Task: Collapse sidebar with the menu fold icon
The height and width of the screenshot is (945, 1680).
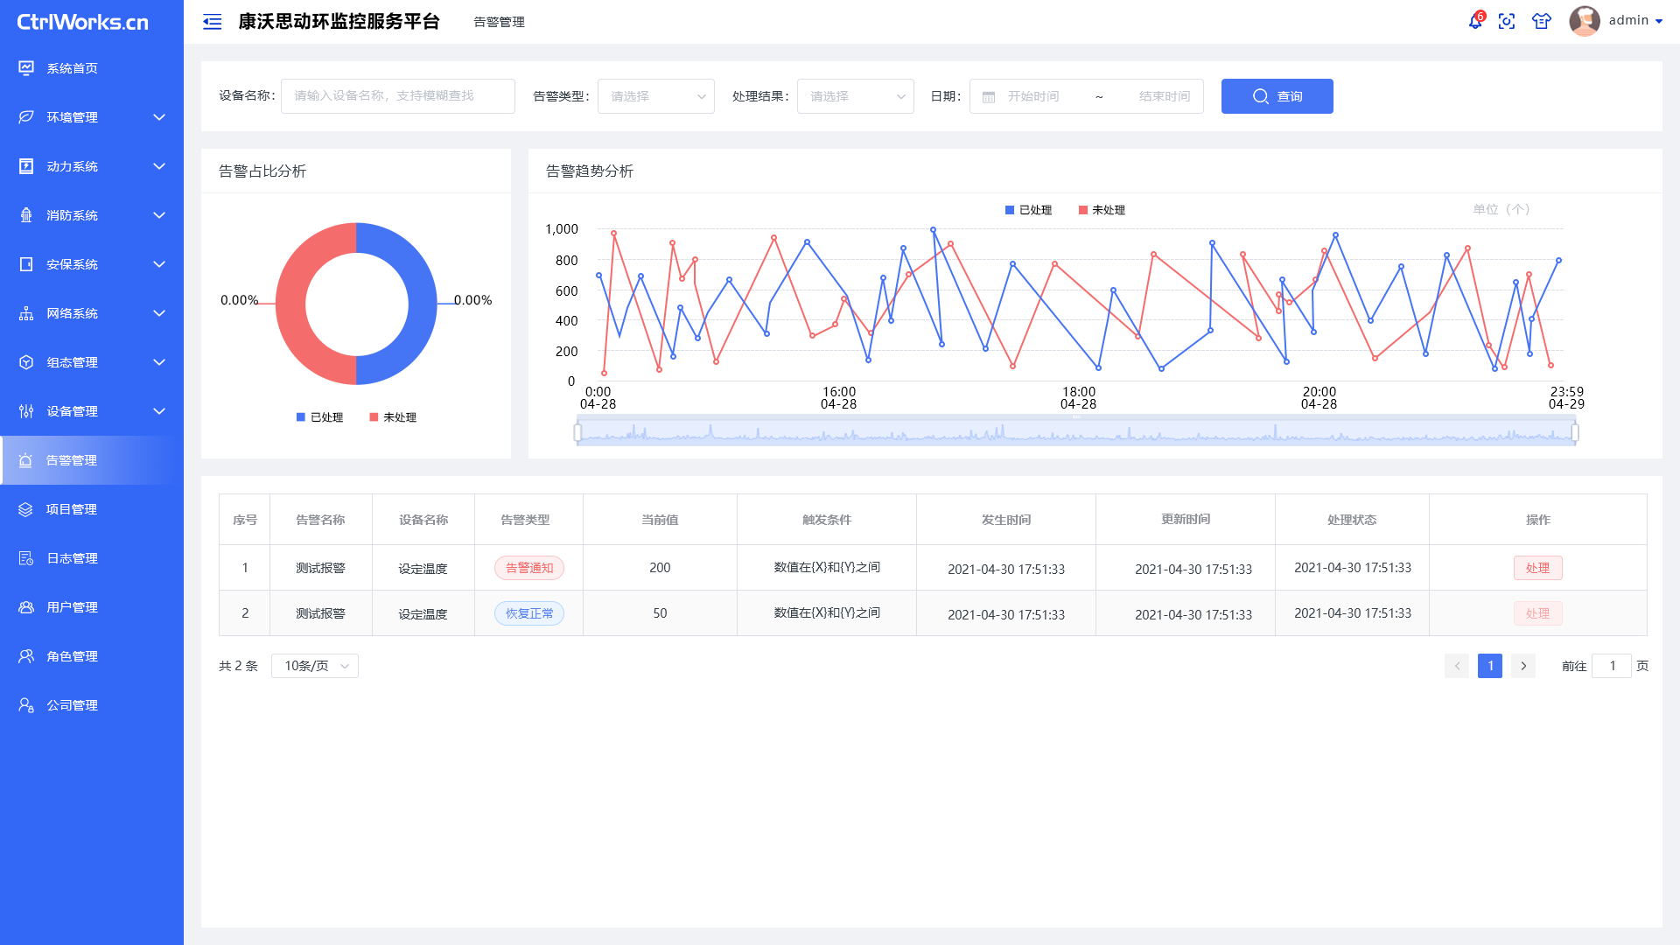Action: pyautogui.click(x=212, y=22)
